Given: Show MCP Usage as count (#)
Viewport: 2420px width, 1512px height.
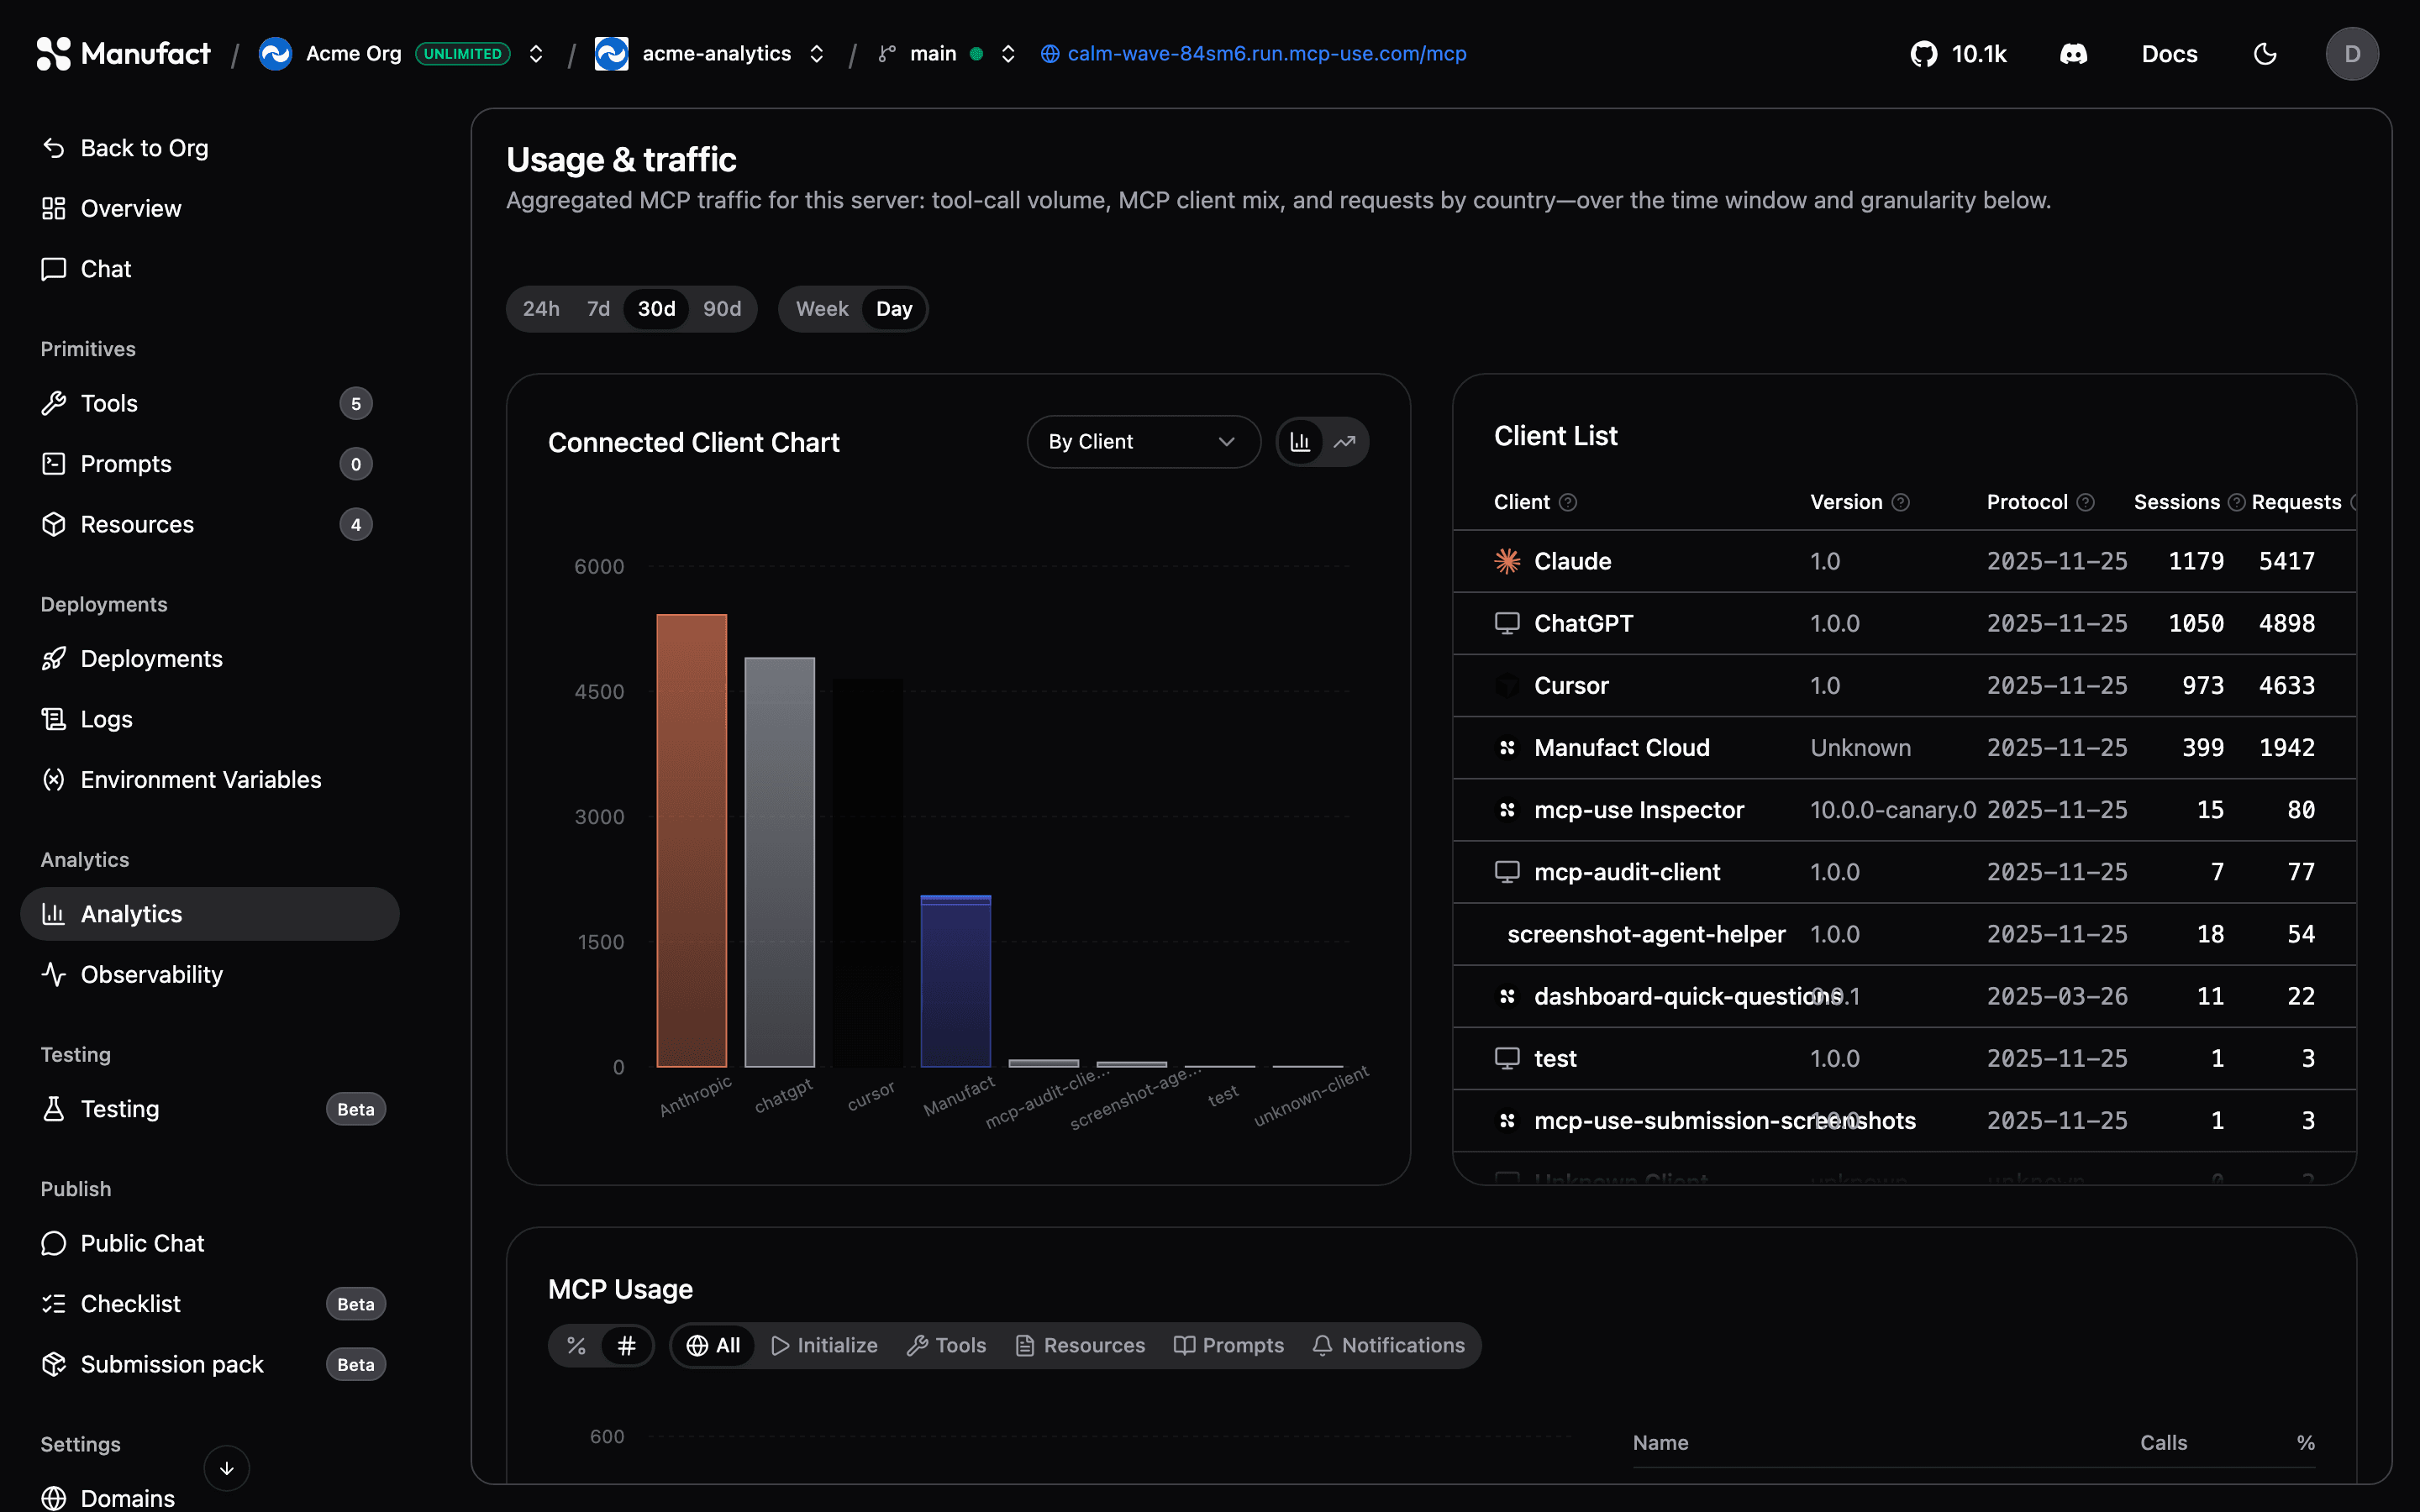Looking at the screenshot, I should (627, 1346).
